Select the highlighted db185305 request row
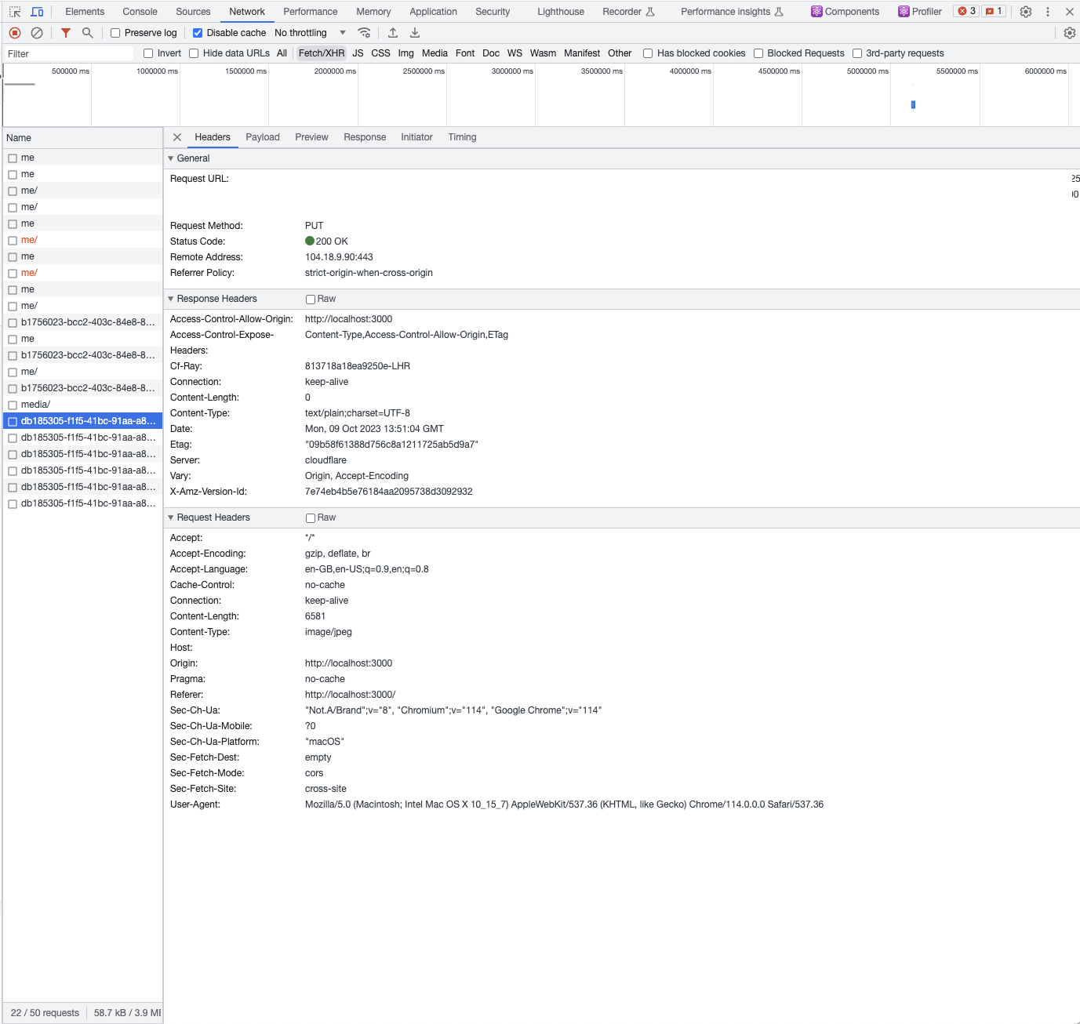The width and height of the screenshot is (1080, 1024). pyautogui.click(x=82, y=421)
